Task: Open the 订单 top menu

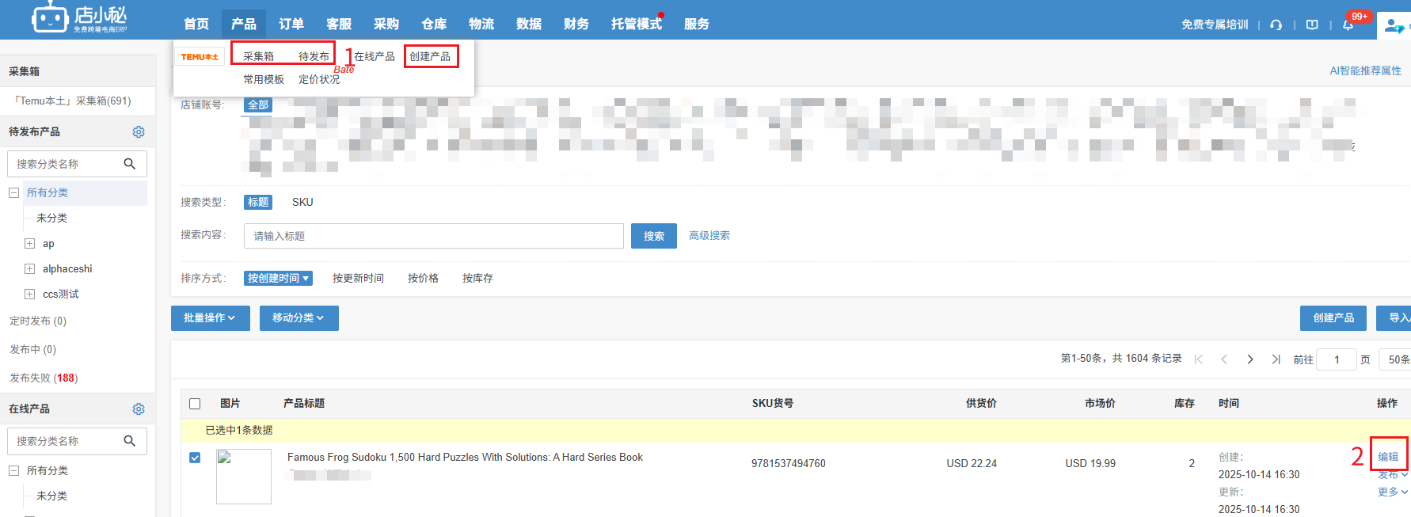Action: point(291,24)
